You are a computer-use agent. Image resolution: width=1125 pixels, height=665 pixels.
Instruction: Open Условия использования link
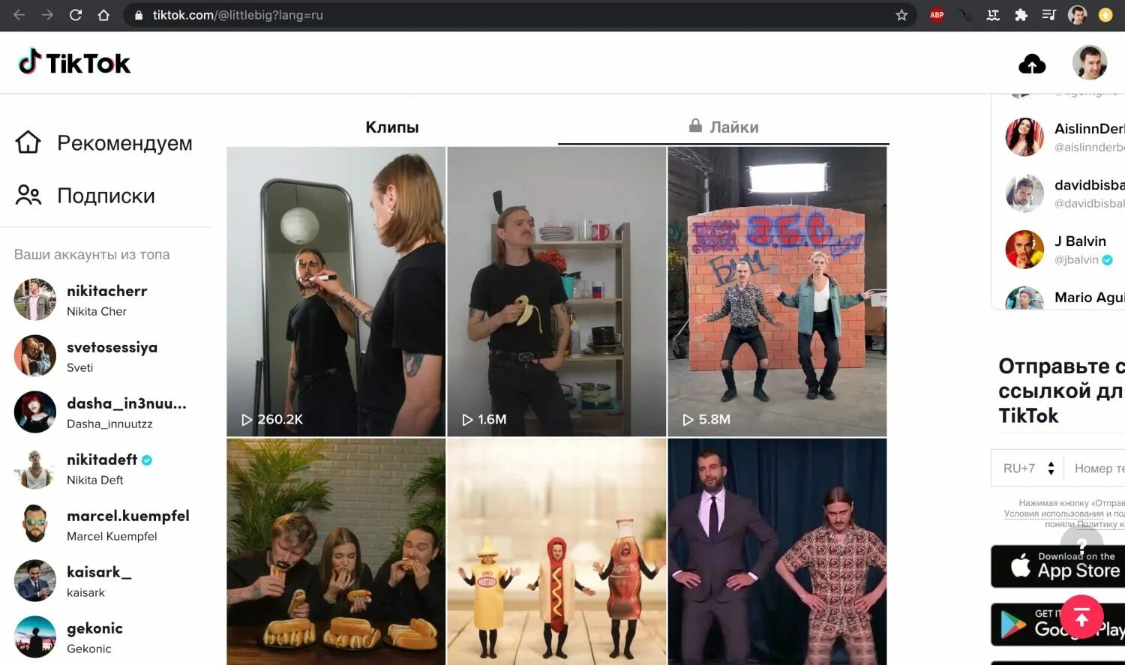[1054, 514]
